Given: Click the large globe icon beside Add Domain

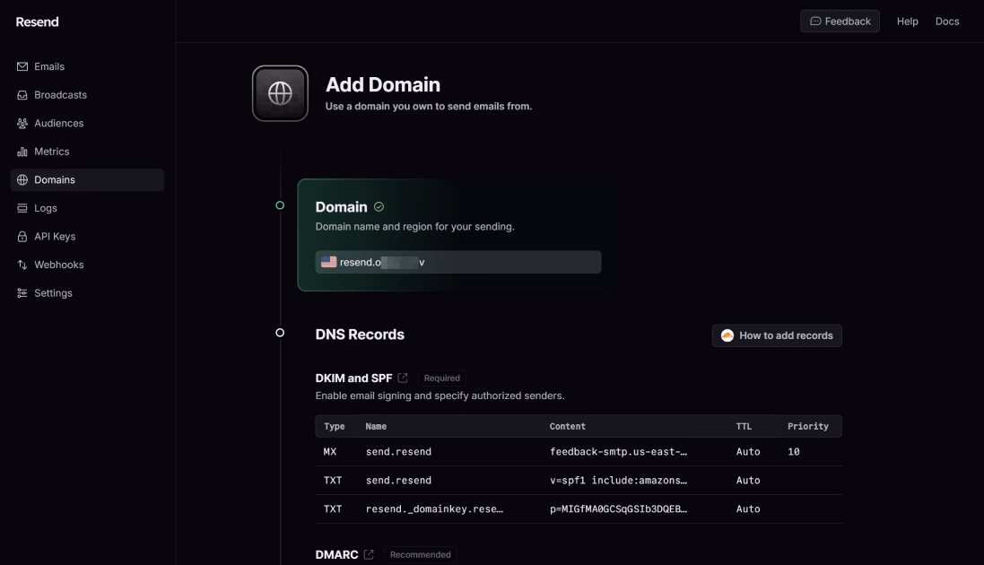Looking at the screenshot, I should point(280,93).
